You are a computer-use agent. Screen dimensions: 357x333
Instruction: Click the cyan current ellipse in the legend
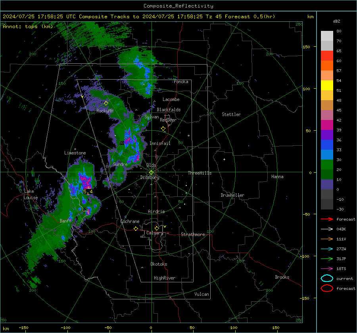point(327,278)
